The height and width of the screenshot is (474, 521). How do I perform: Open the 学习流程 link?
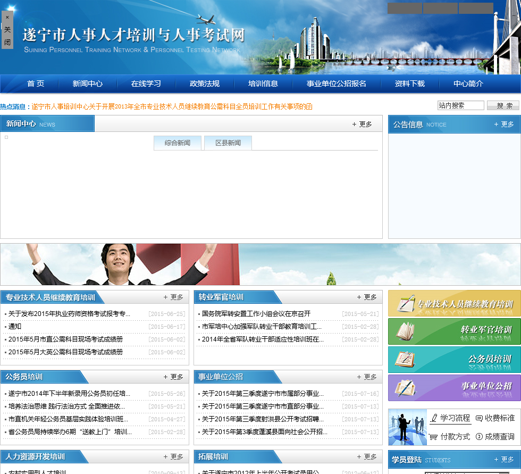tap(455, 418)
